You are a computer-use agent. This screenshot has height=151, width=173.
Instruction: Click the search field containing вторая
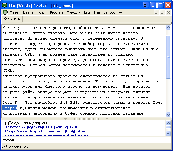86,140
